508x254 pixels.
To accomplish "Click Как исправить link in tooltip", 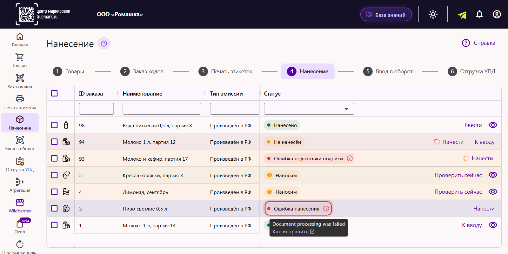I will pyautogui.click(x=293, y=232).
